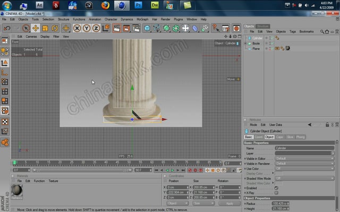Viewport: 340px width, 212px height.
Task: Click the coordinates Apply button
Action: tap(229, 204)
